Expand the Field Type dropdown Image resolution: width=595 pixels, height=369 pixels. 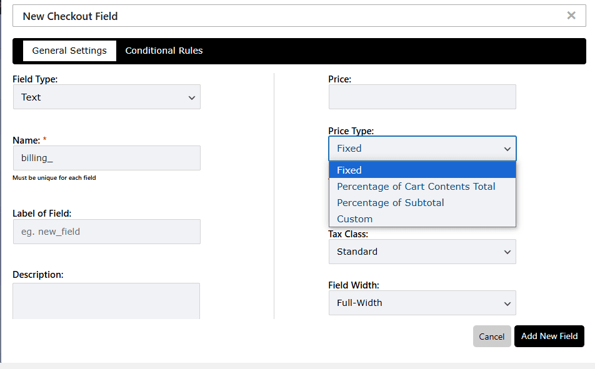[107, 97]
